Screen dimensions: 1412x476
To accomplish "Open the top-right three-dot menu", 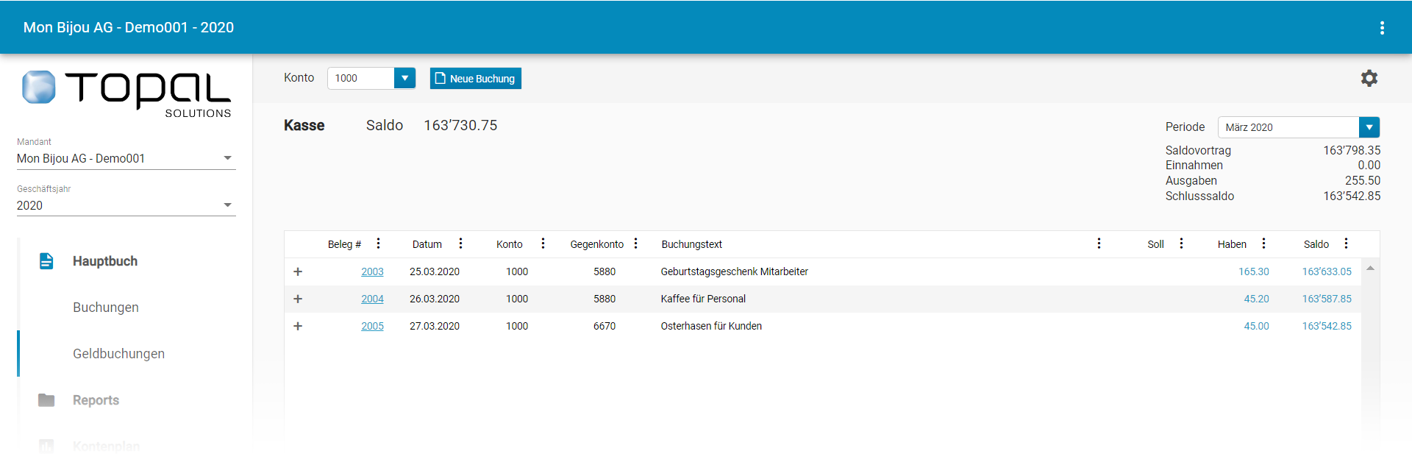I will coord(1382,28).
